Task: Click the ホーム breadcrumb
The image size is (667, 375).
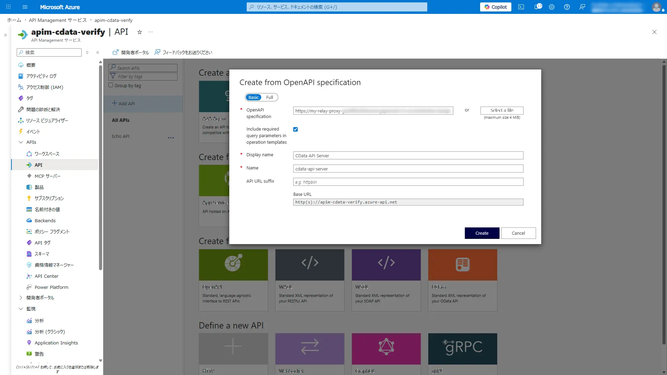Action: (14, 20)
